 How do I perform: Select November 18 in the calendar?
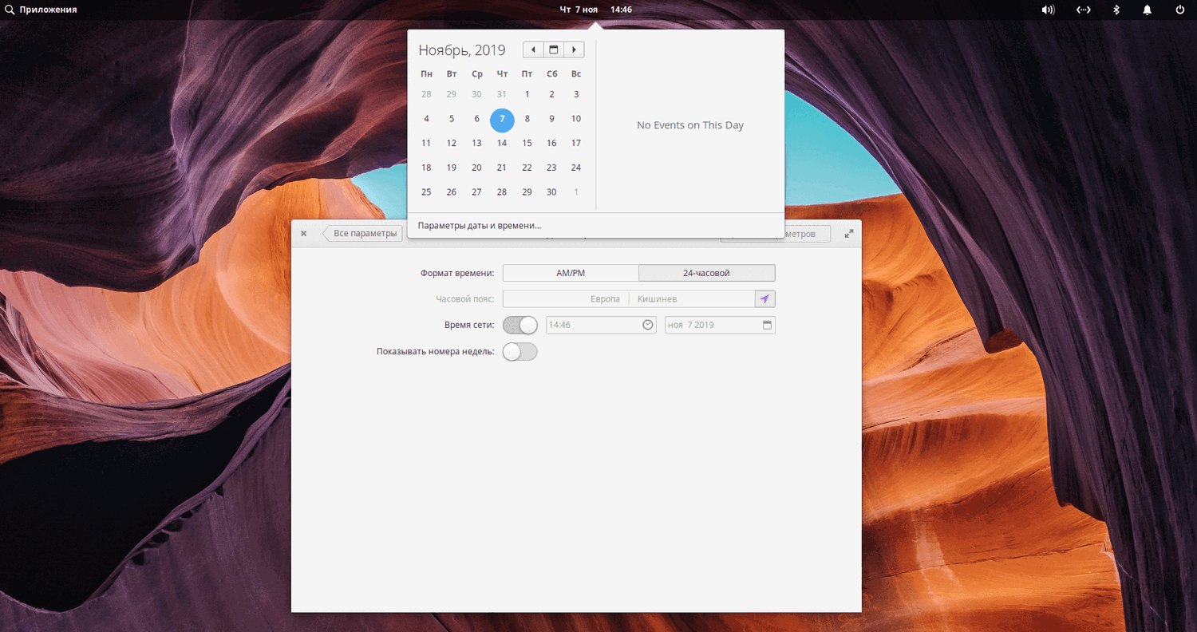426,168
